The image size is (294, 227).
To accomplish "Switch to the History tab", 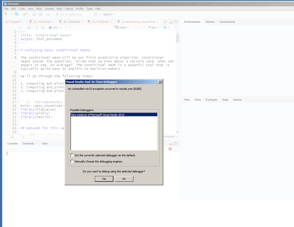I will pyautogui.click(x=210, y=22).
